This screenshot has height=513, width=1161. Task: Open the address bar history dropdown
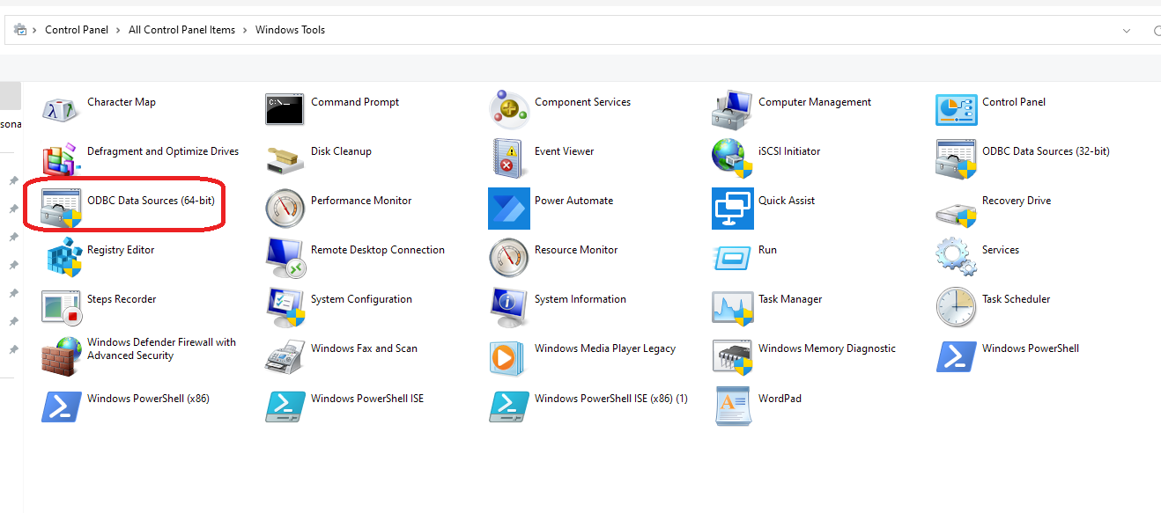[1126, 30]
